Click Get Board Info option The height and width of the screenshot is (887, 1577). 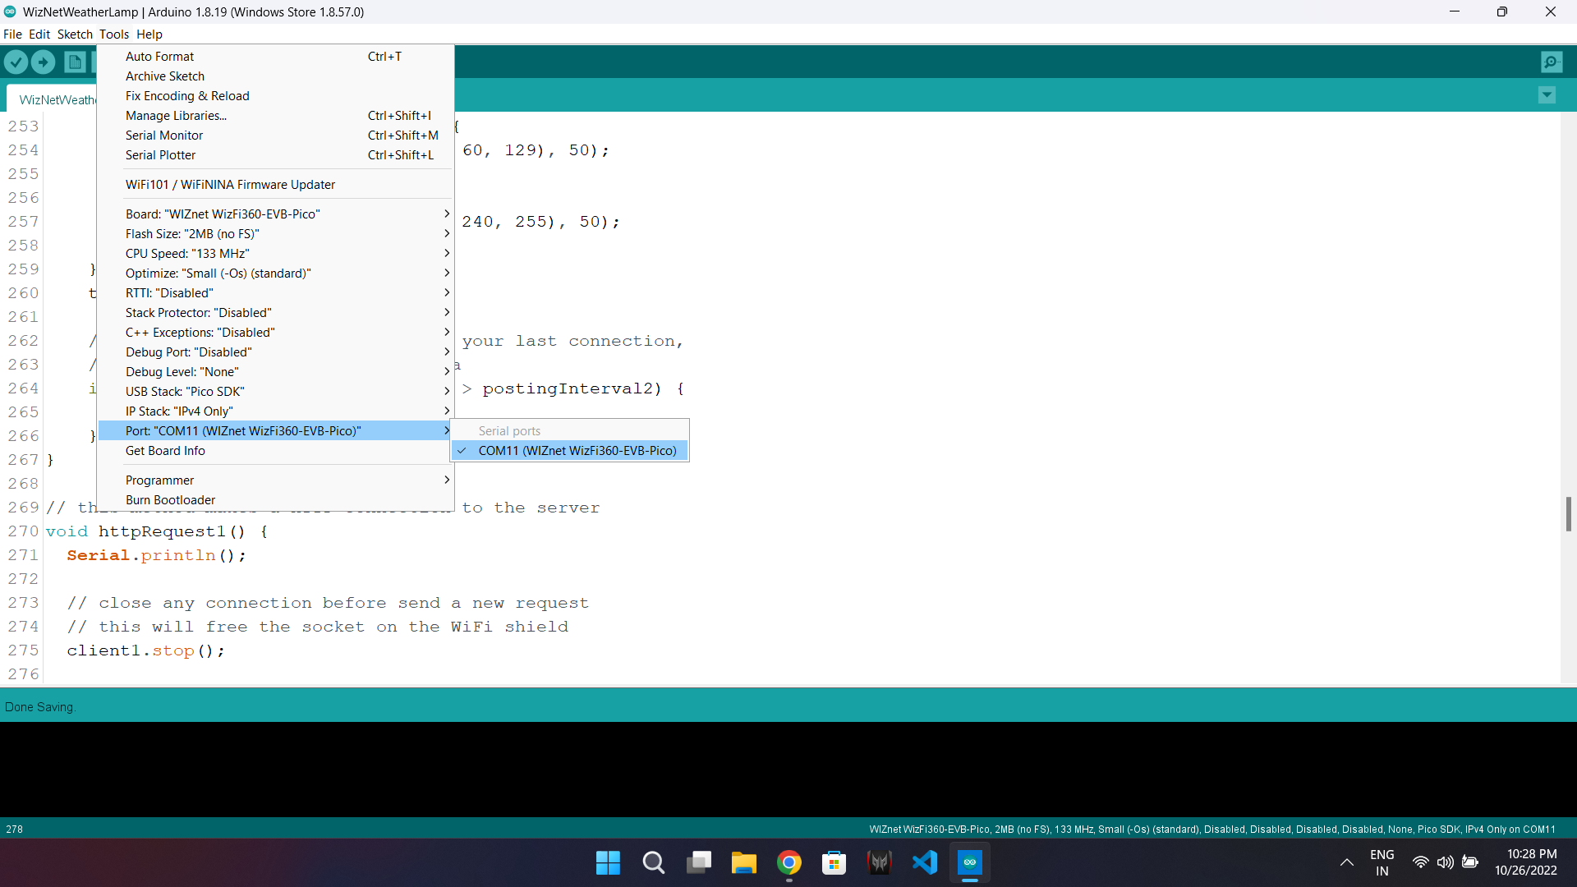point(164,451)
